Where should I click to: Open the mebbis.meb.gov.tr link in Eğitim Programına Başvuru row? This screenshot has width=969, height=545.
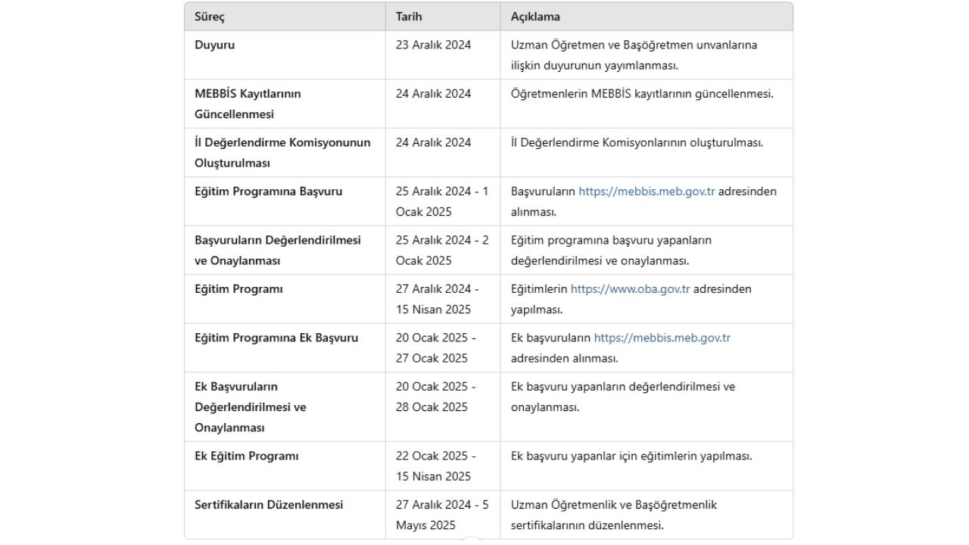tap(647, 192)
